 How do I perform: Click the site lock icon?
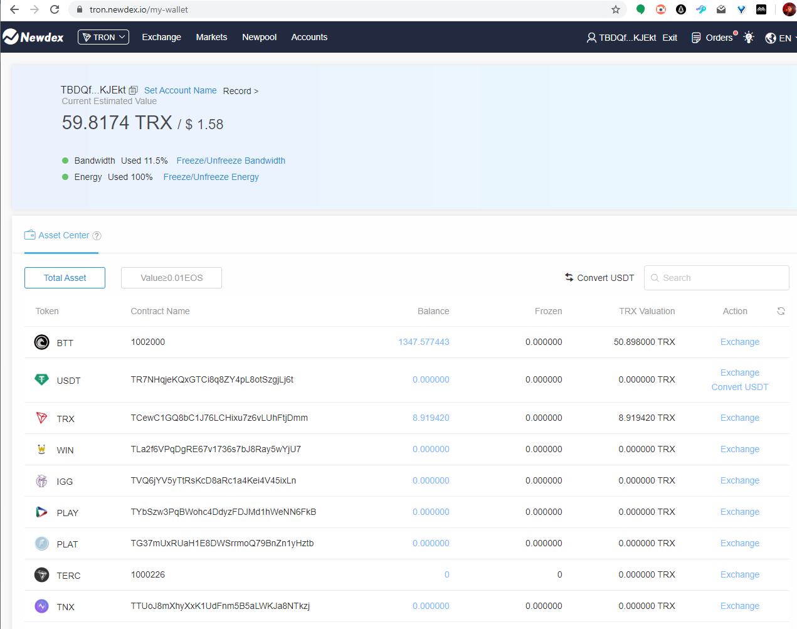[79, 9]
